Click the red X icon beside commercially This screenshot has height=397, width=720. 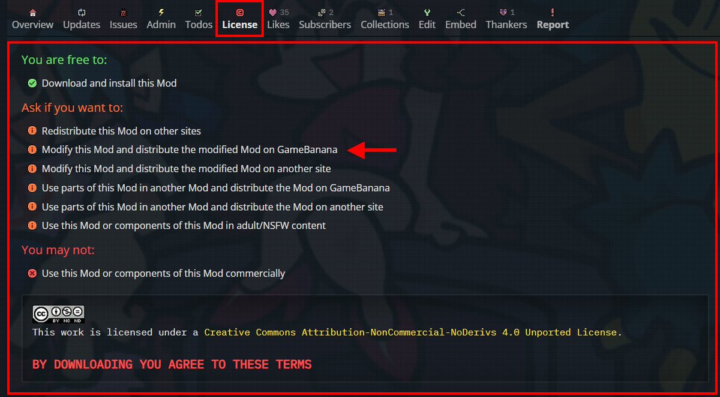[x=32, y=273]
